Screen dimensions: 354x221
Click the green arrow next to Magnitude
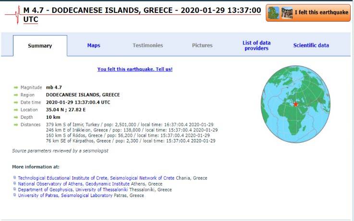[x=16, y=87]
